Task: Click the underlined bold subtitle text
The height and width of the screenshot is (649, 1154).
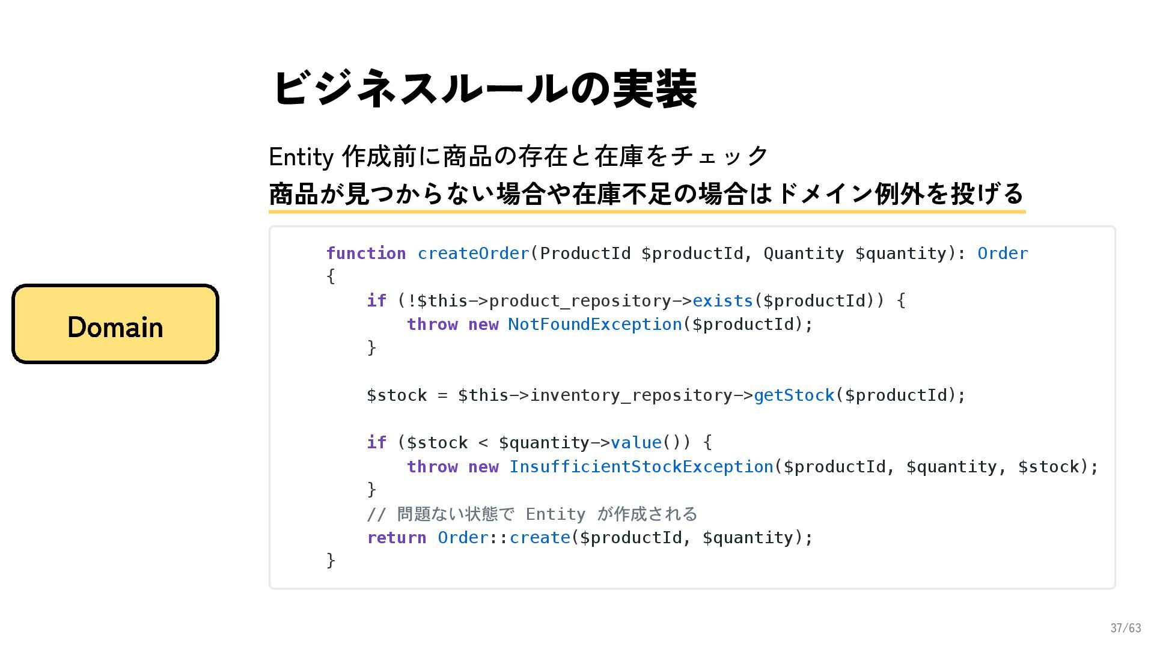Action: (x=646, y=193)
